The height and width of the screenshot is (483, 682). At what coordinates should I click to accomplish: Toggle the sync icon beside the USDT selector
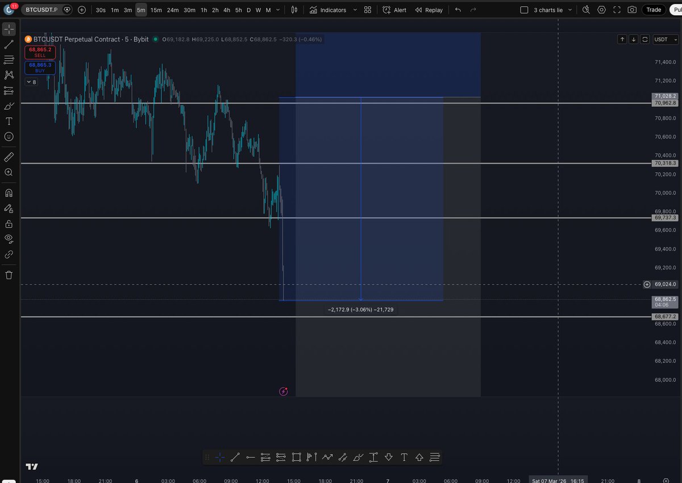645,39
